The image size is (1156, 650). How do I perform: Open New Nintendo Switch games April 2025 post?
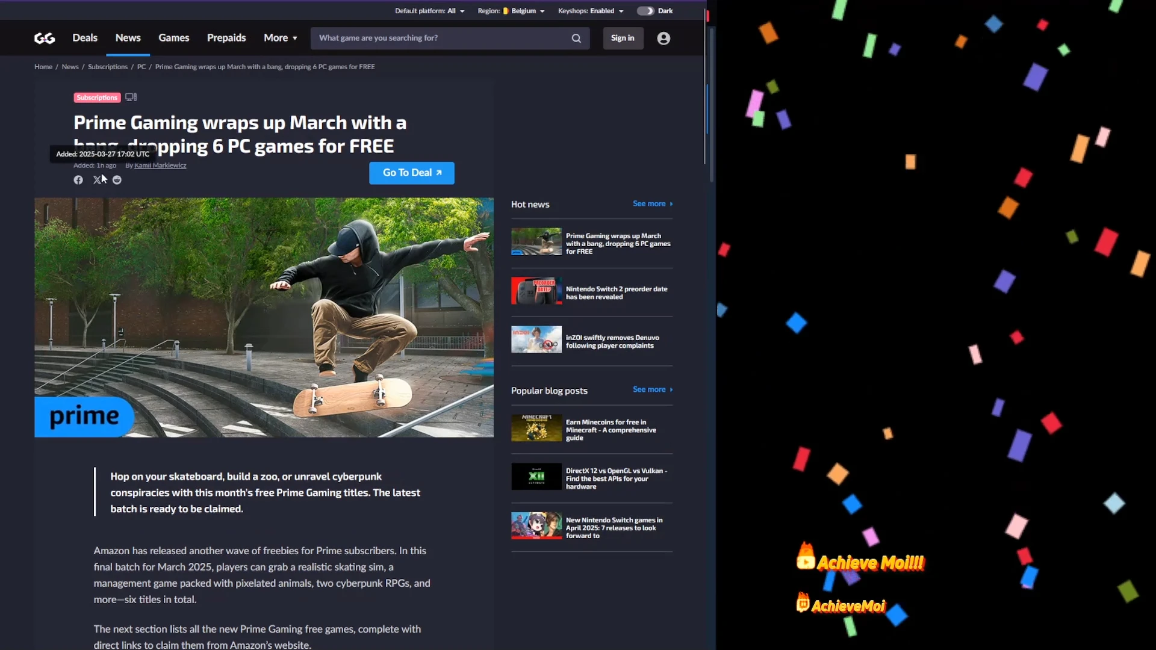coord(614,528)
